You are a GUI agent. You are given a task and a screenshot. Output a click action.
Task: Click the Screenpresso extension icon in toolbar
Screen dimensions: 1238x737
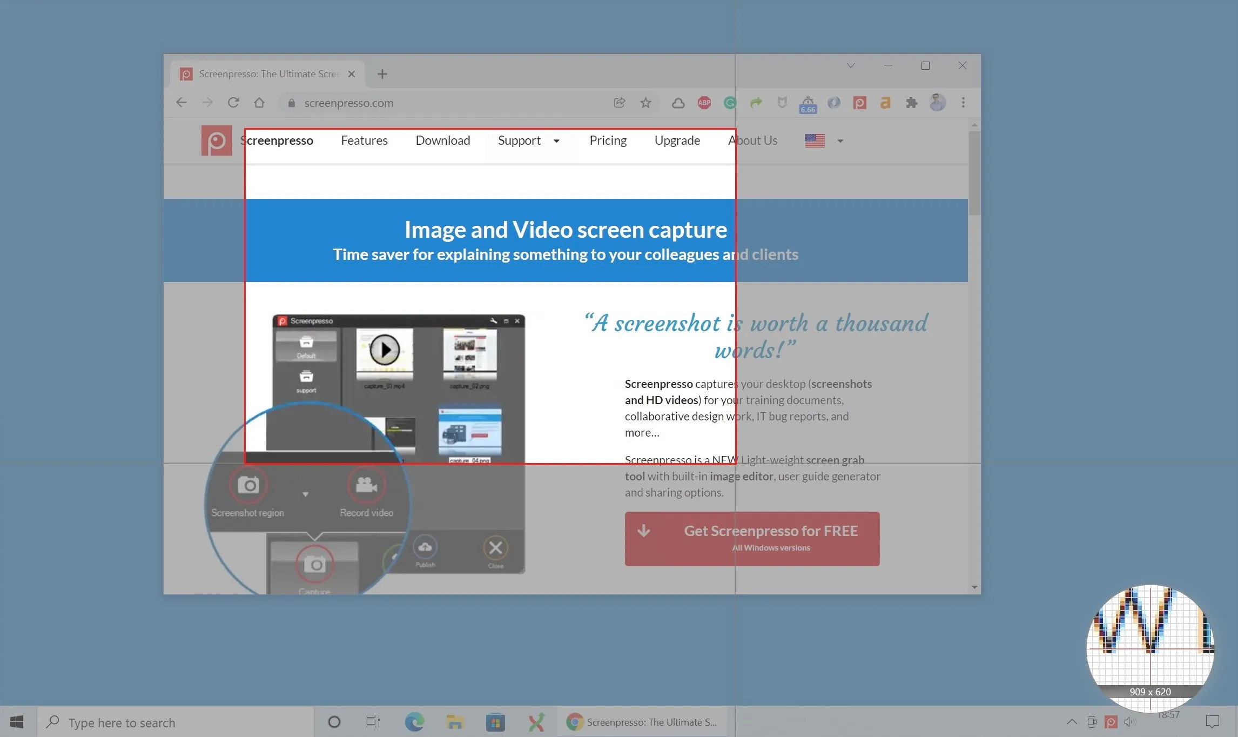pyautogui.click(x=859, y=103)
